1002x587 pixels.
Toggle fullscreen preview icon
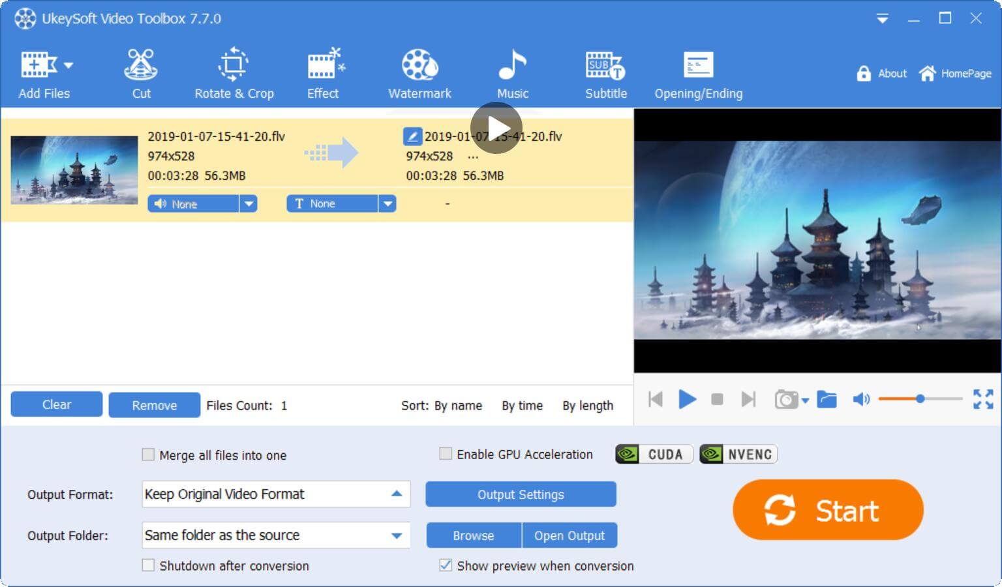[982, 399]
